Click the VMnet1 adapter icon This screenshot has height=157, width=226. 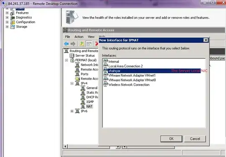(105, 75)
